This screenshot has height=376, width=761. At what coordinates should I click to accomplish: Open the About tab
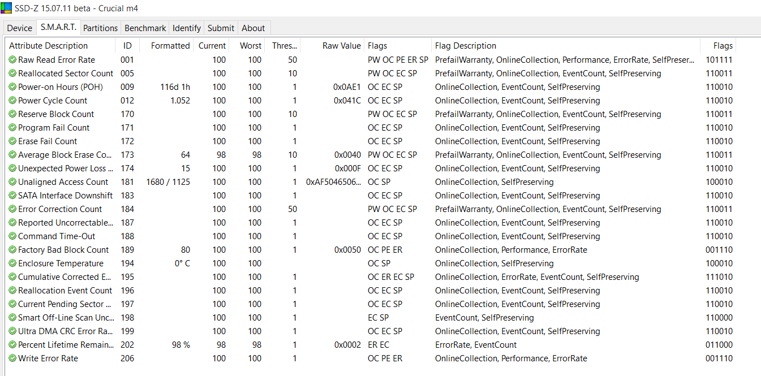[253, 28]
